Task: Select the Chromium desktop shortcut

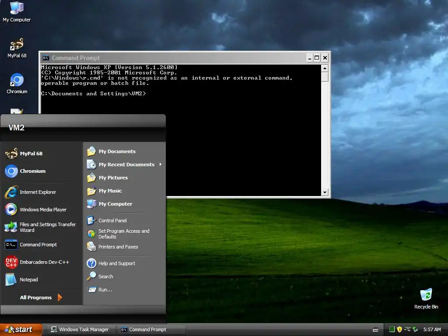Action: tap(17, 84)
